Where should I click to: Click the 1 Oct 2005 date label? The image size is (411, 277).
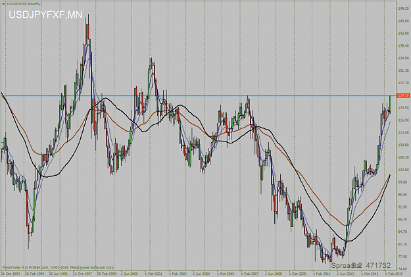pos(226,274)
